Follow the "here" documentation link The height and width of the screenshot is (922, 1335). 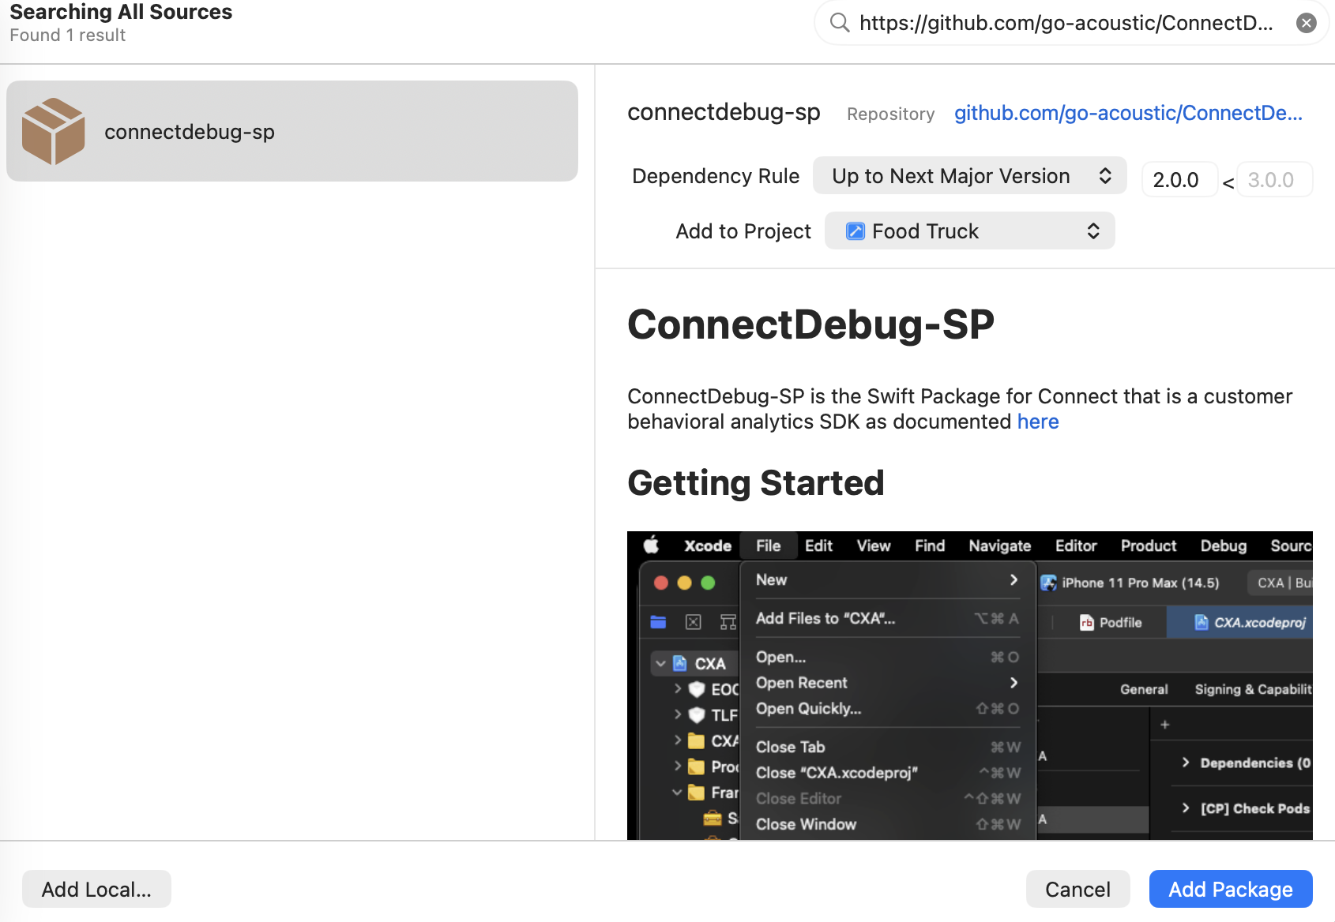click(x=1038, y=422)
